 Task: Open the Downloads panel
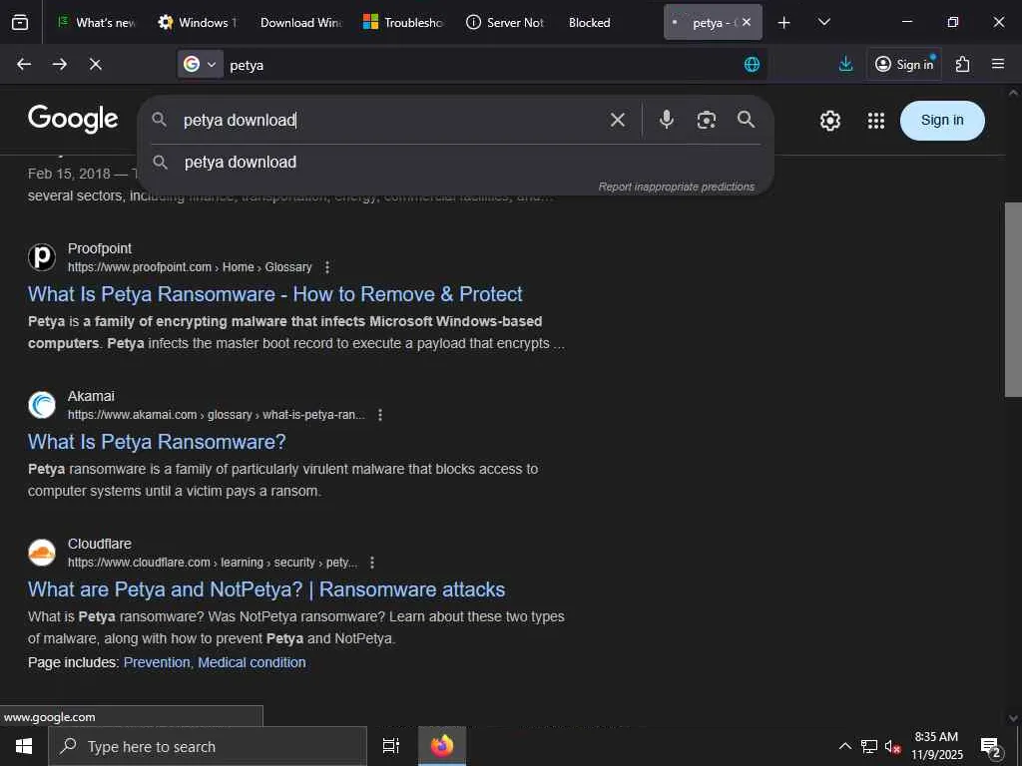pos(845,64)
